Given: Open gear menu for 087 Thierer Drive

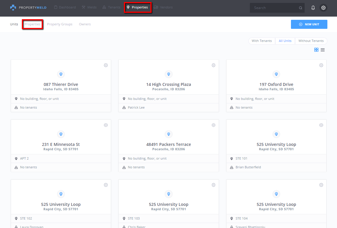Looking at the screenshot, I should pyautogui.click(x=106, y=65).
